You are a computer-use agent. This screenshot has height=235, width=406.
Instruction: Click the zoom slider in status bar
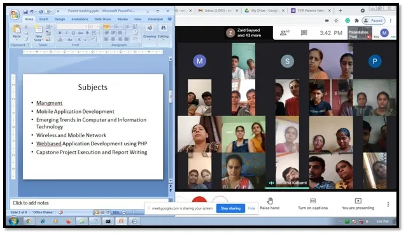(134, 213)
